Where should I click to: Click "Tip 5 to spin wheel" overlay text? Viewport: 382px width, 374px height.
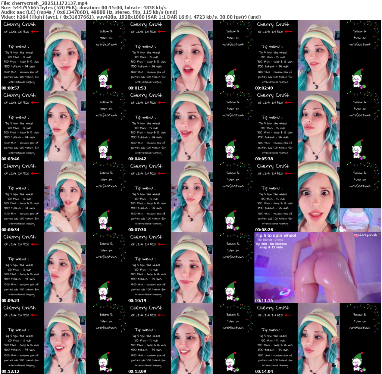point(276,236)
